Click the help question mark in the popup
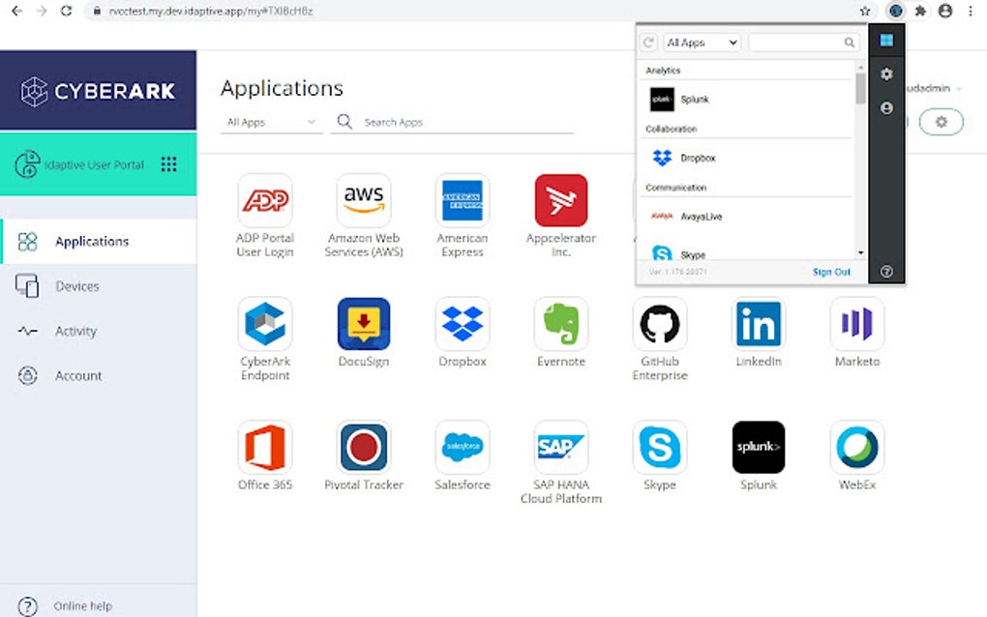This screenshot has width=987, height=617. 886,272
